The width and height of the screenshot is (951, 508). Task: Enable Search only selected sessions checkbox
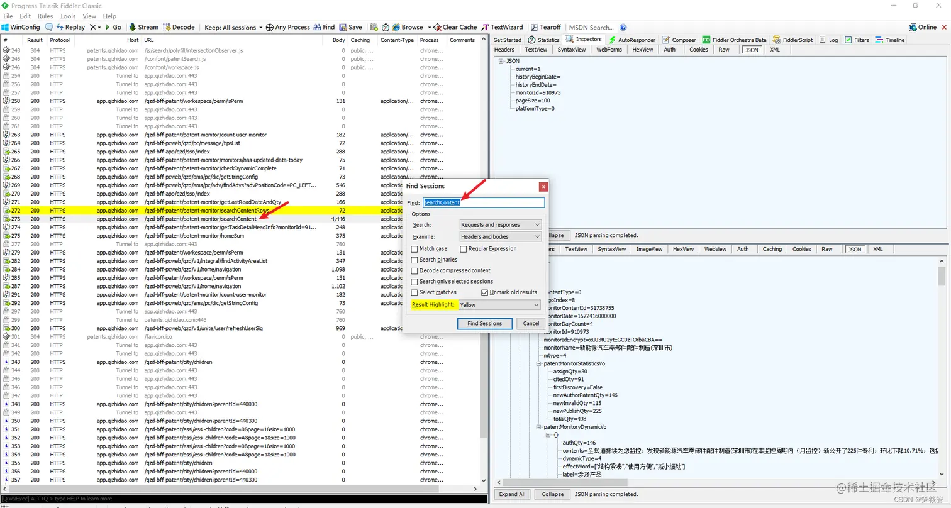(x=414, y=282)
